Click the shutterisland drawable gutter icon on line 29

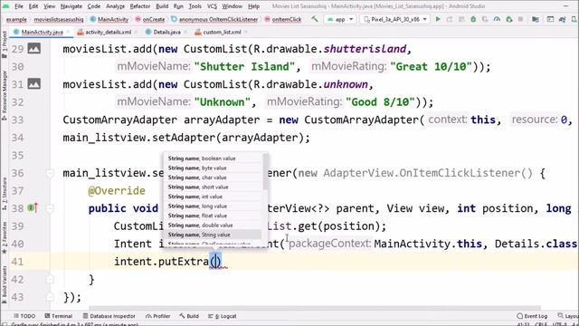pos(34,48)
